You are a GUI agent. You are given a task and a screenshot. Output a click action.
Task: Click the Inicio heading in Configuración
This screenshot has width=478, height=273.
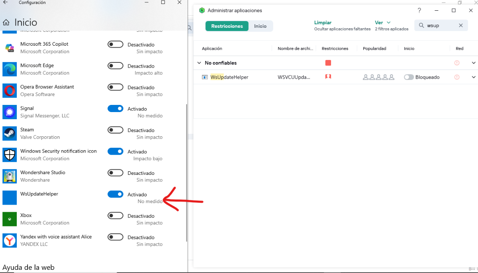(x=26, y=22)
